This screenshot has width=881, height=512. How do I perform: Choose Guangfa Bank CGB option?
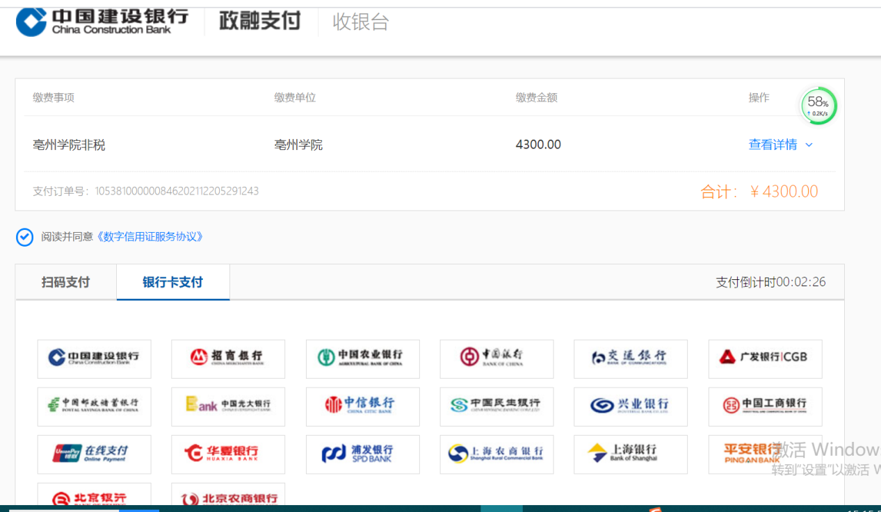(765, 358)
